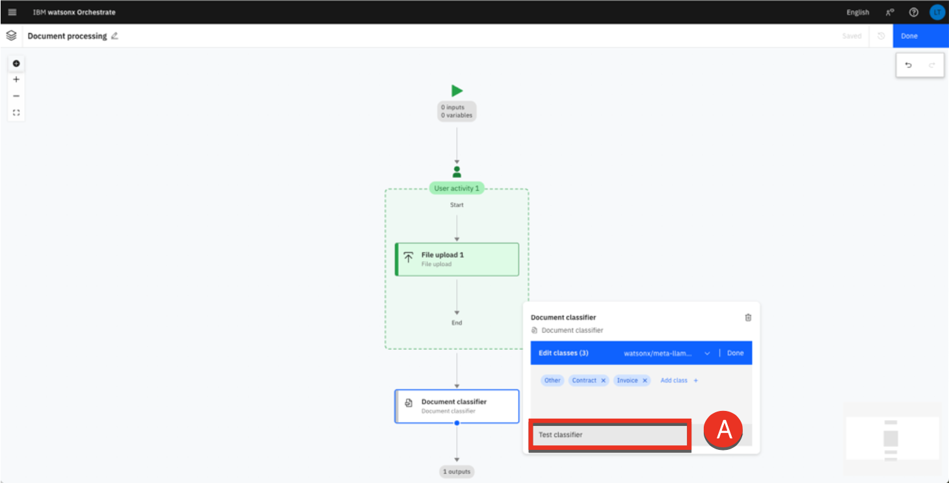
Task: Click the zoom in plus icon
Action: pos(16,80)
